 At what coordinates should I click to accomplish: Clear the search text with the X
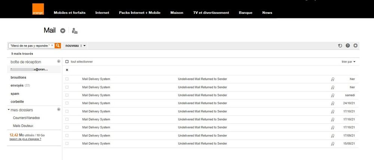52,45
